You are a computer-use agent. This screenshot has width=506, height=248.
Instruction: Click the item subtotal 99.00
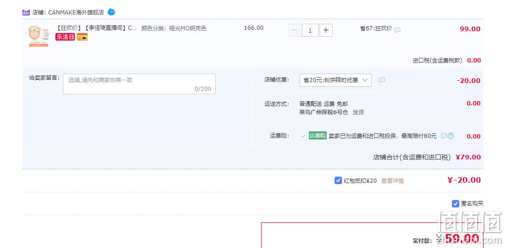click(470, 29)
